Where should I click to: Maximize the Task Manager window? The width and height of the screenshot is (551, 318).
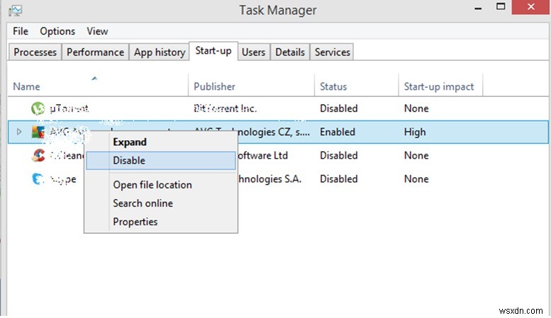pos(501,6)
